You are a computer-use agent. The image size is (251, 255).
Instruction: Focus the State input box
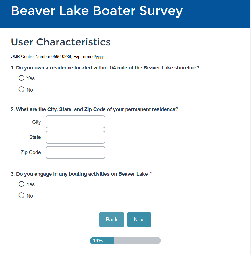(x=75, y=137)
